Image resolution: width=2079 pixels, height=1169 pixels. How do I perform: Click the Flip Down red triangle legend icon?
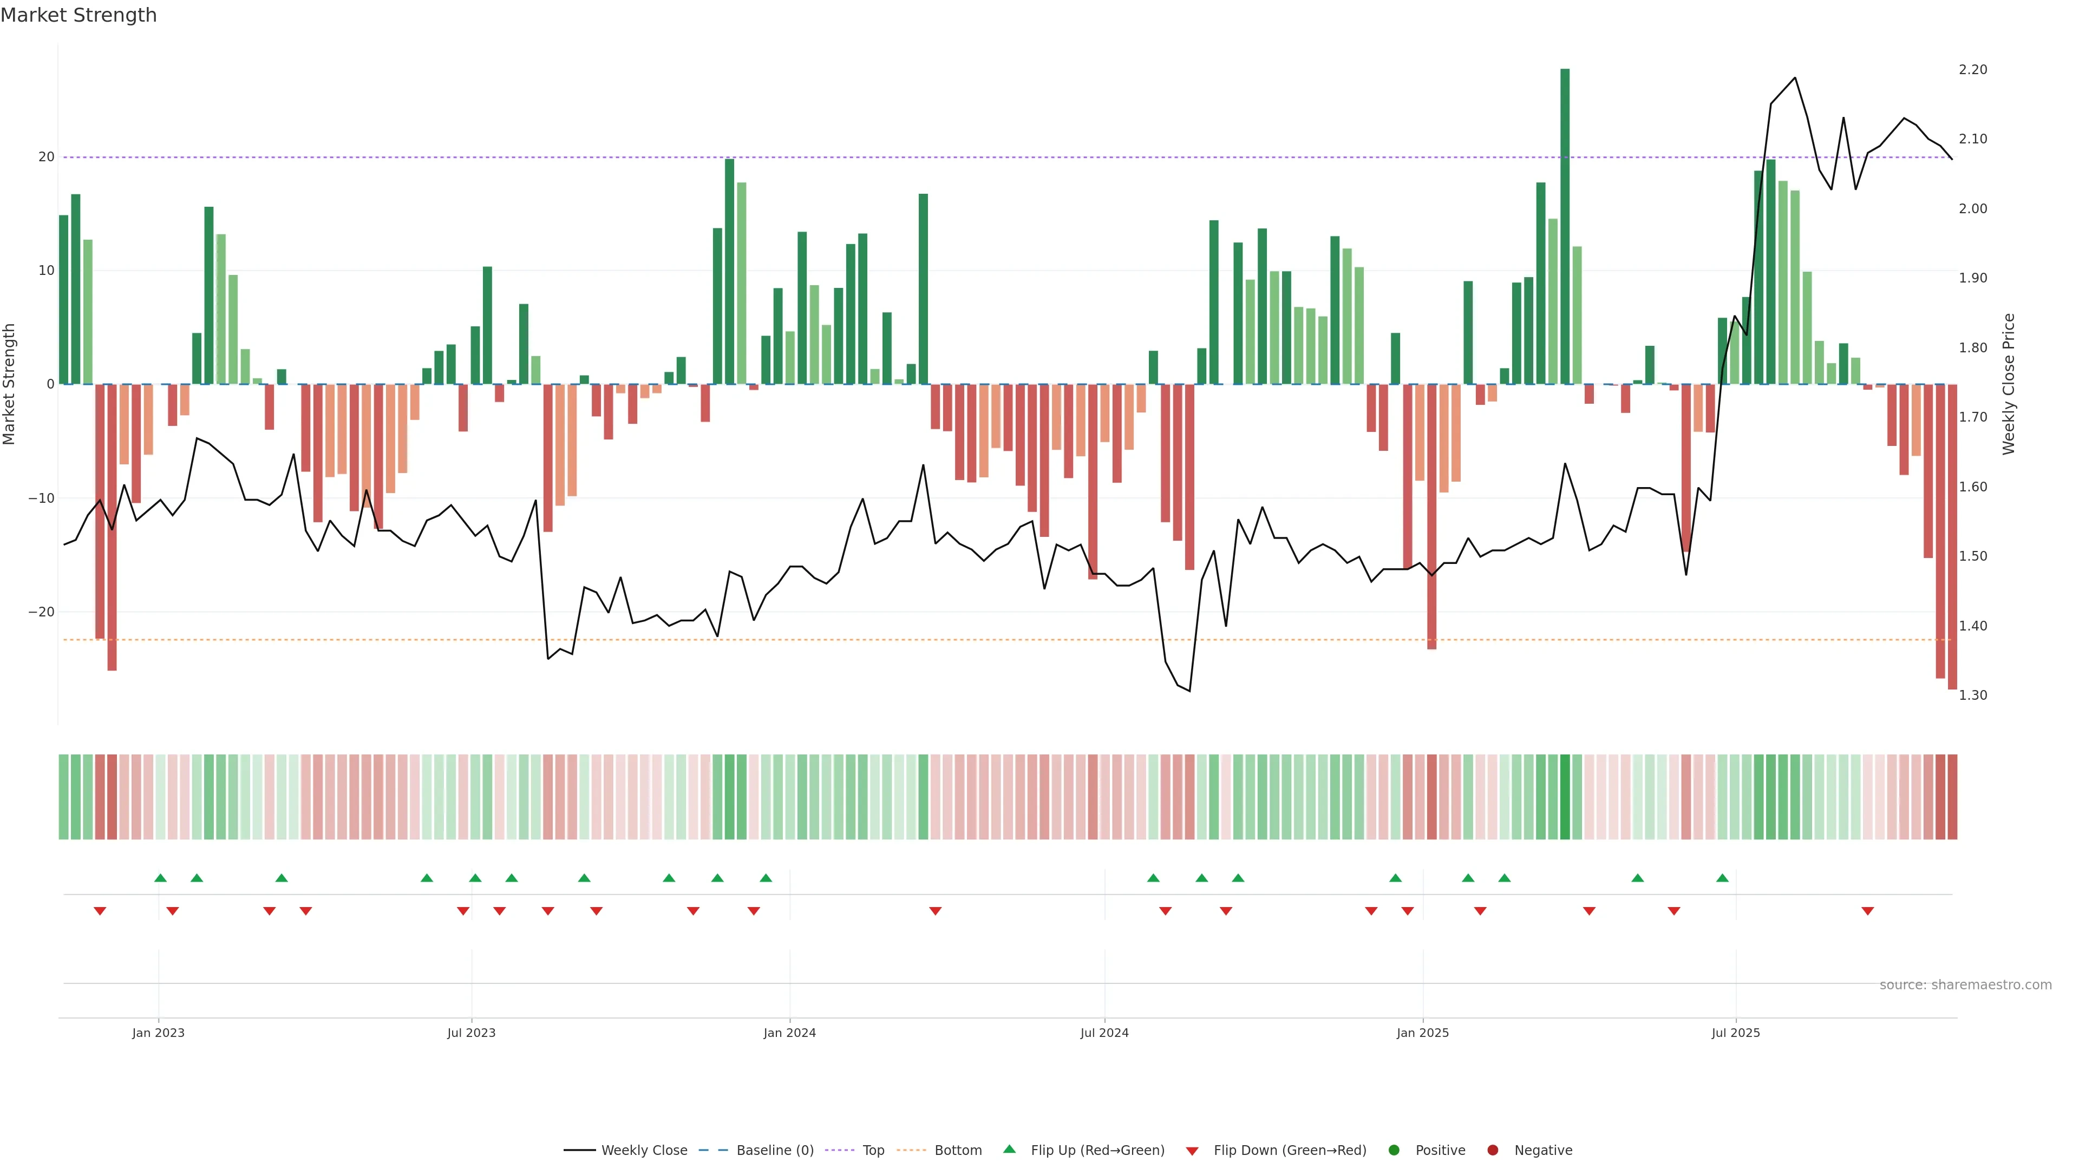(1192, 1151)
